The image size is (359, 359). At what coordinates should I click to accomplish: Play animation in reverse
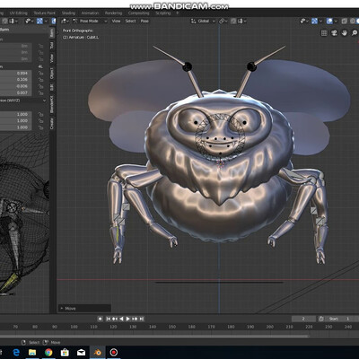point(121,319)
